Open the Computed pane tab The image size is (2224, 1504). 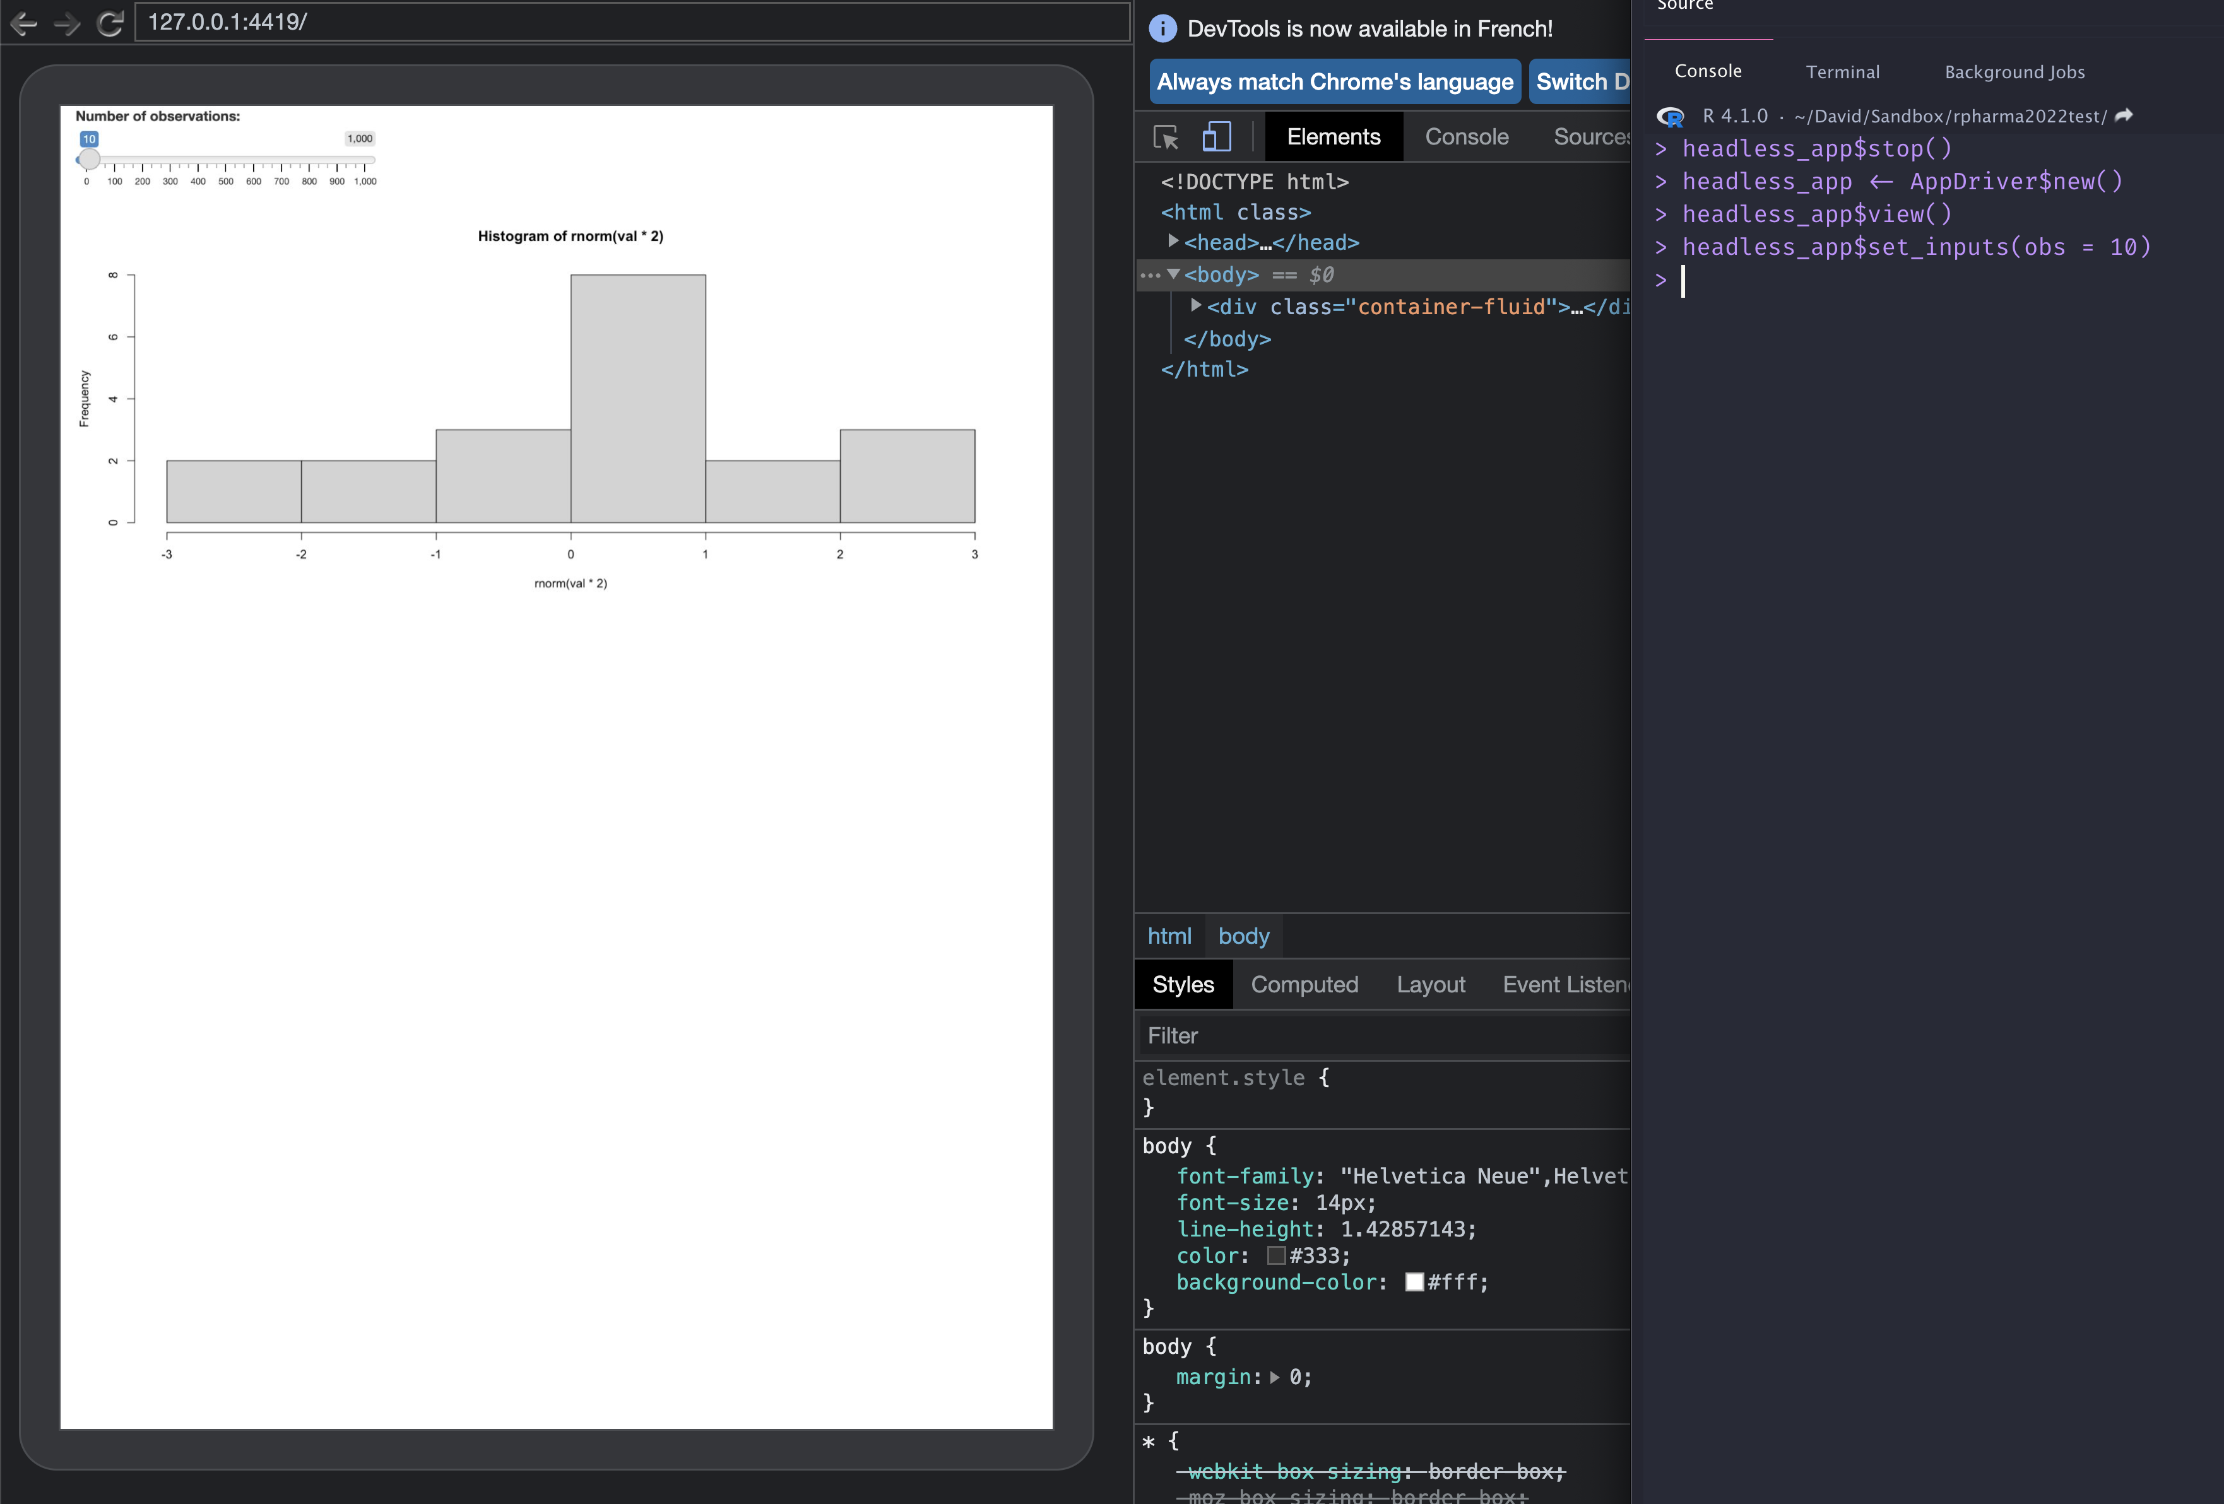point(1304,985)
